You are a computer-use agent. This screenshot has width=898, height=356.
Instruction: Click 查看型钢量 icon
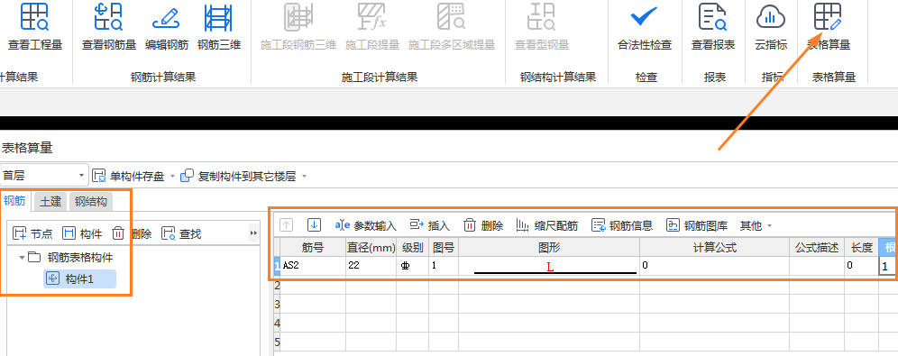point(541,17)
